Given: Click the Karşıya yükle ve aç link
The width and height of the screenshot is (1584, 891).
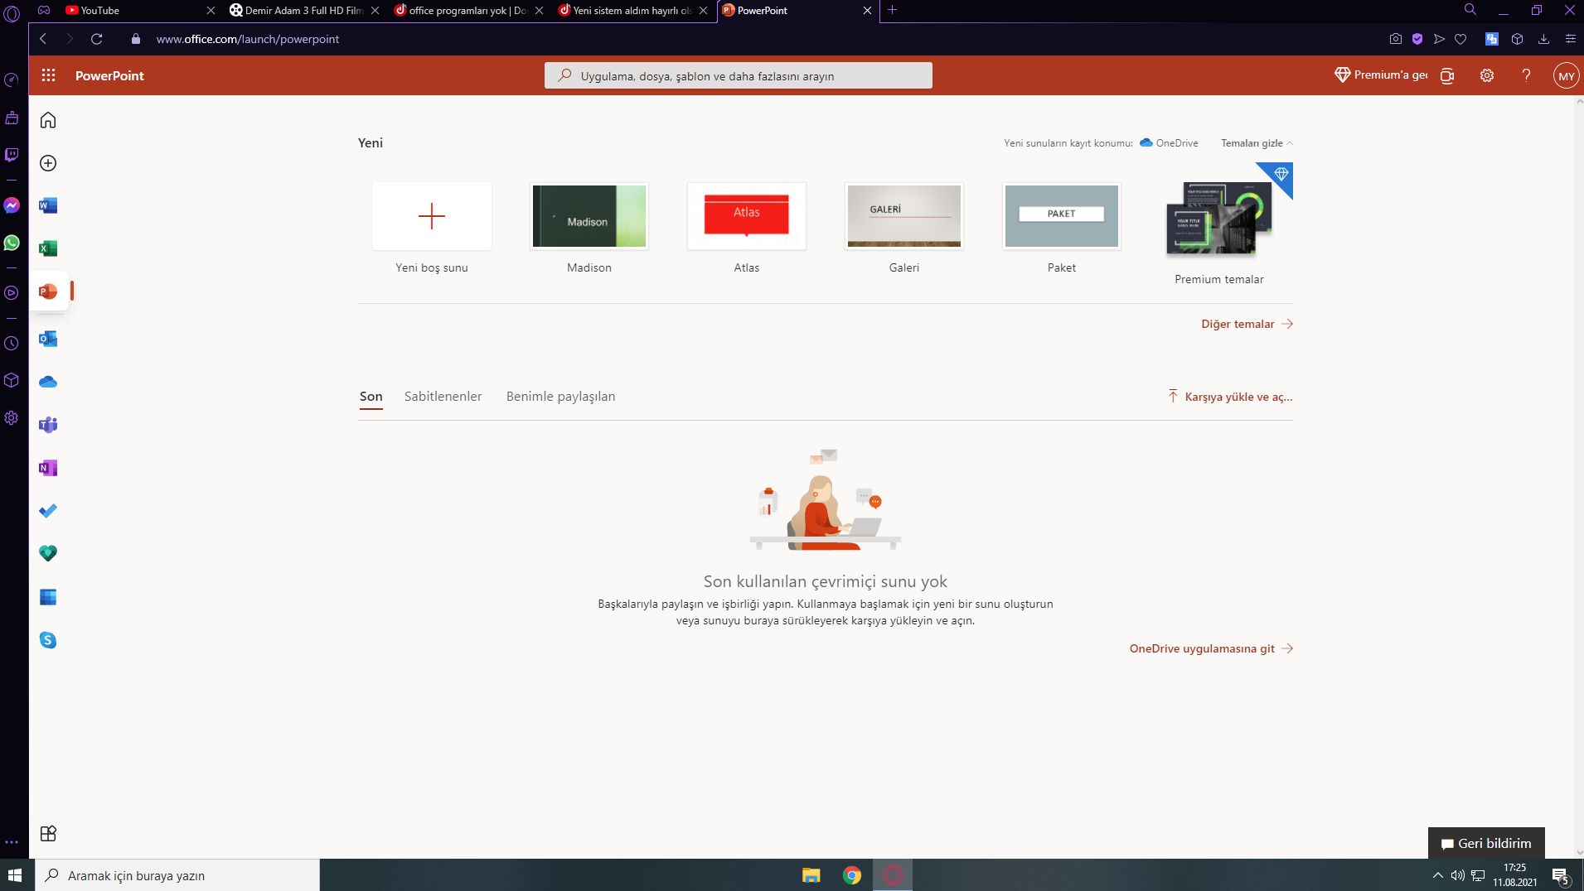Looking at the screenshot, I should click(1230, 396).
